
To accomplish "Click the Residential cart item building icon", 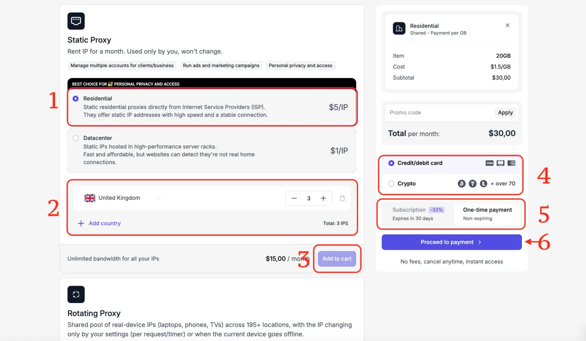I will click(x=399, y=29).
